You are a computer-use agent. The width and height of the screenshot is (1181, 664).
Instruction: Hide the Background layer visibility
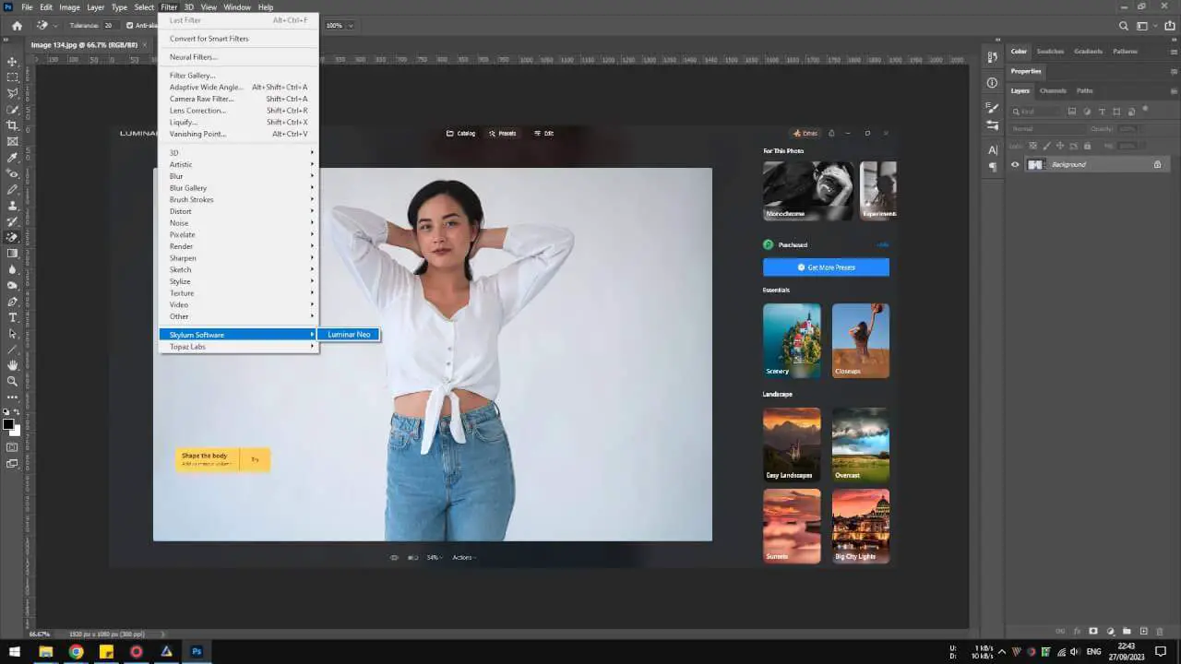click(x=1015, y=164)
